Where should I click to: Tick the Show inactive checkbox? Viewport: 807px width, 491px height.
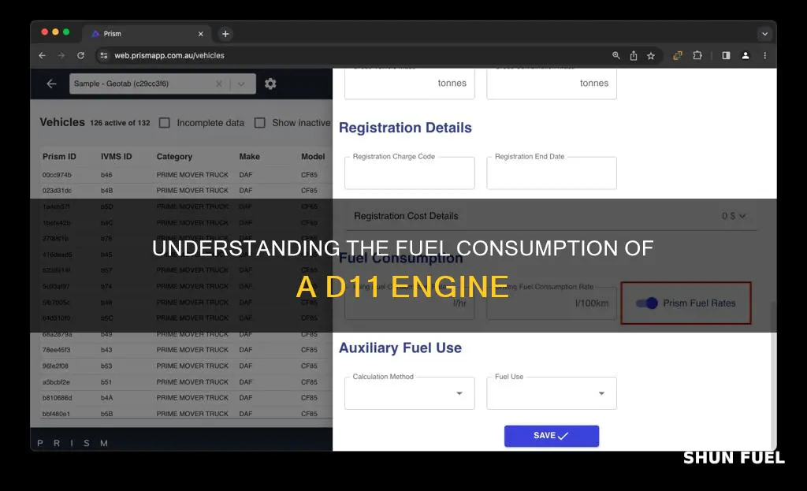click(x=260, y=123)
